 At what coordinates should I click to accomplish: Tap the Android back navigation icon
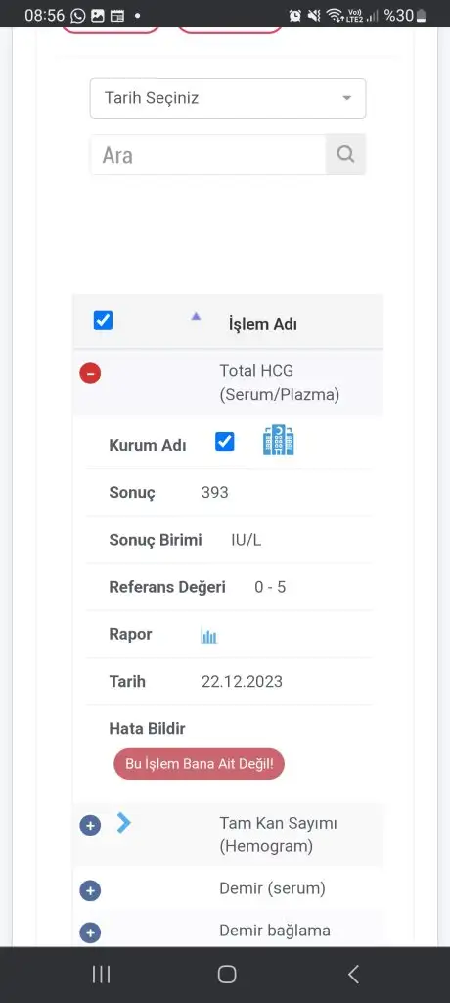tap(353, 975)
